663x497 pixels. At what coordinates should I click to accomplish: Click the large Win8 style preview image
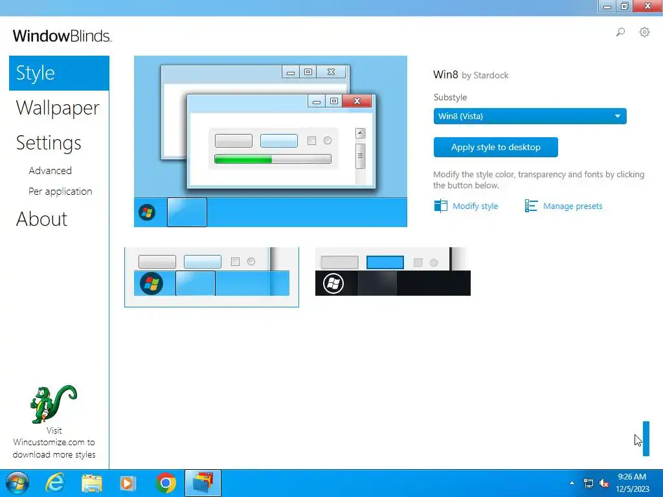click(271, 141)
